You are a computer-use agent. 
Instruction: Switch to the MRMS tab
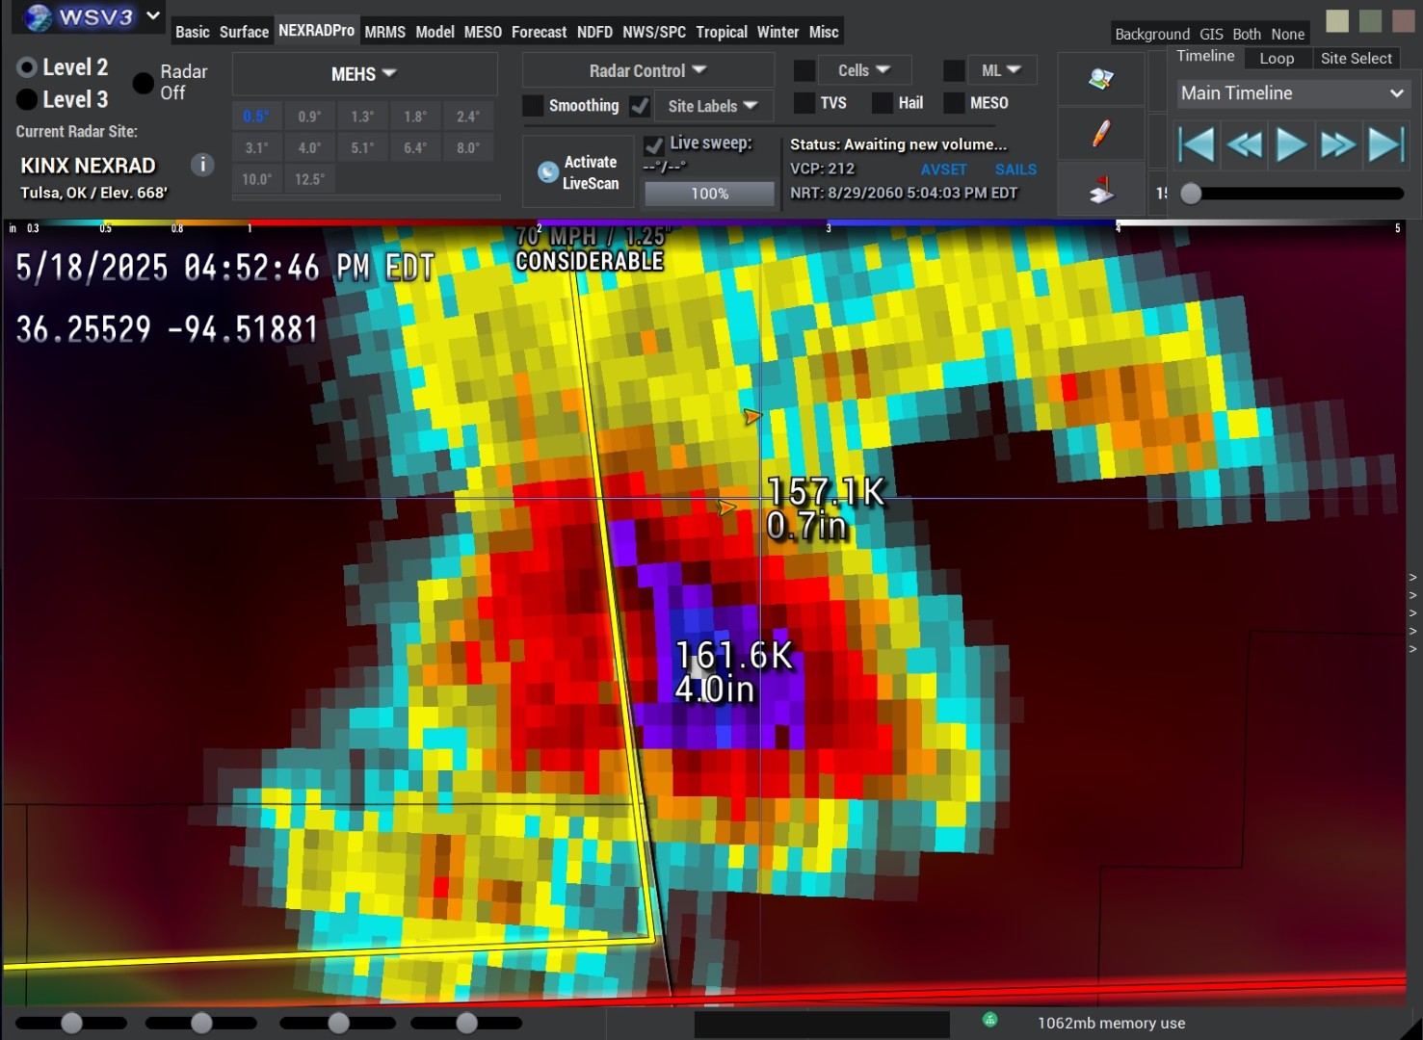(384, 32)
